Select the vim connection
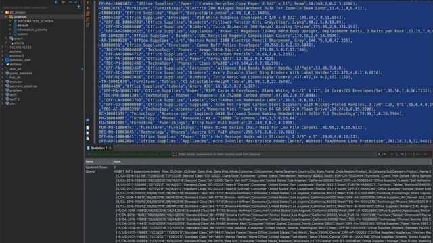This screenshot has width=433, height=243. [x=12, y=103]
